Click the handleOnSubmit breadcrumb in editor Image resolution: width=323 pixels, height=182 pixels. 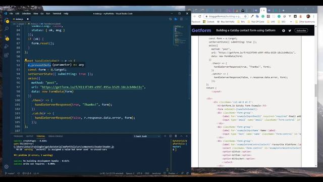(x=50, y=24)
